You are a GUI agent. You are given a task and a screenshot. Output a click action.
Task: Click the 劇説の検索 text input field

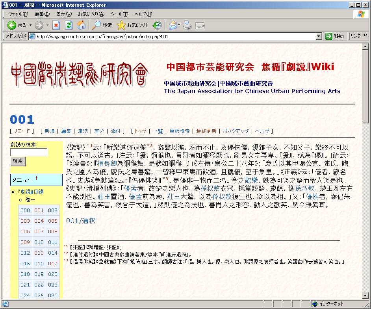pyautogui.click(x=29, y=152)
